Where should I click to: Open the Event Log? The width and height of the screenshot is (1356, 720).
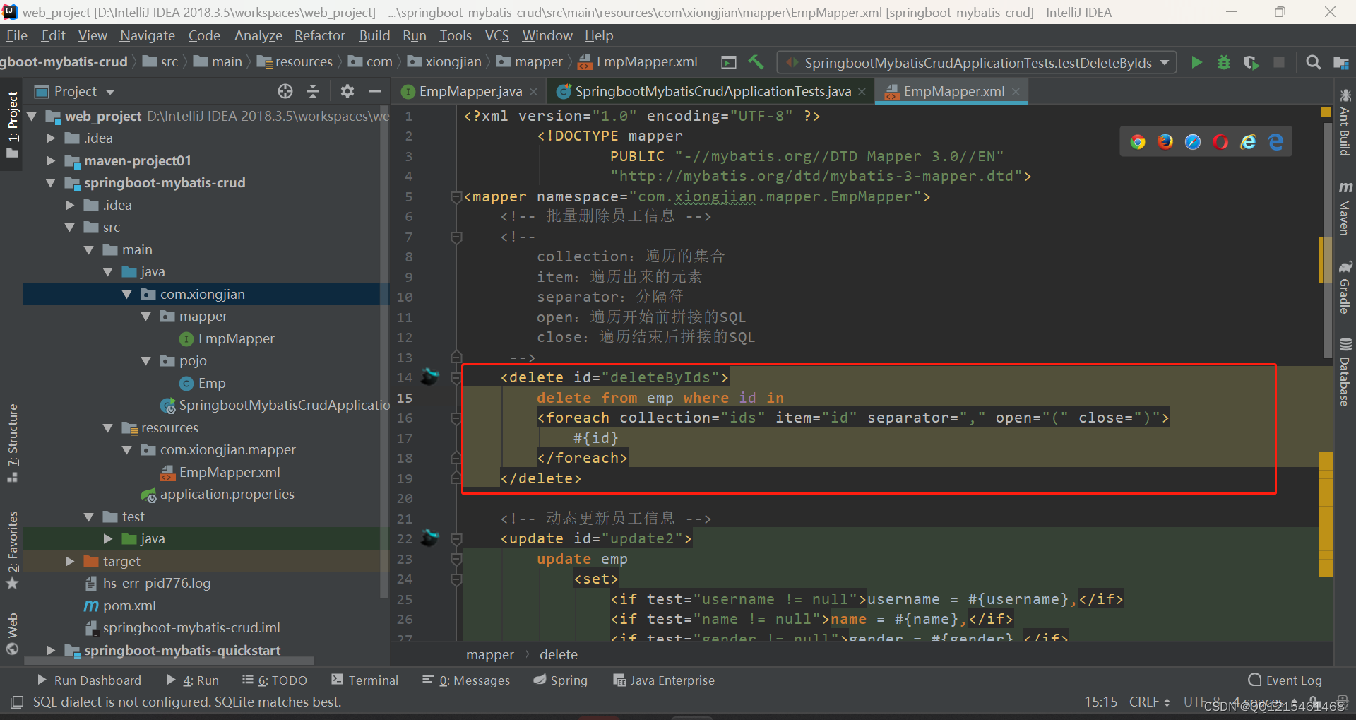[1285, 680]
